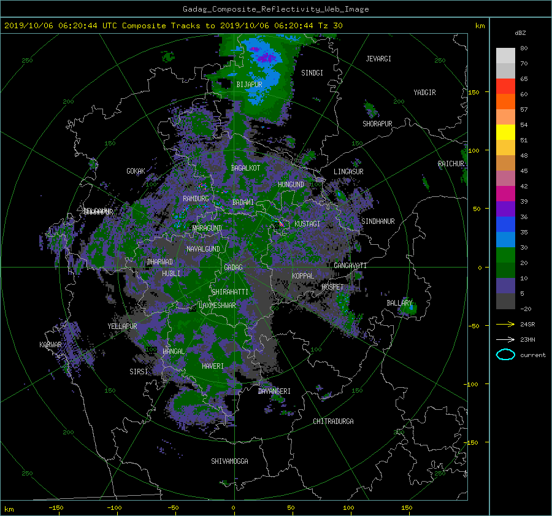Click the Gadag_Composite_Reflectivity_Web_Image title
Viewport: 552px width, 516px height.
pyautogui.click(x=275, y=9)
